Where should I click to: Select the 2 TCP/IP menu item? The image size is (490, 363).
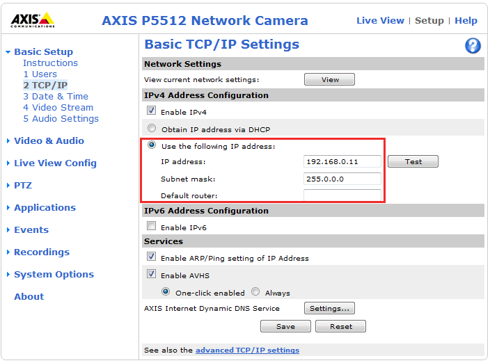click(x=45, y=86)
